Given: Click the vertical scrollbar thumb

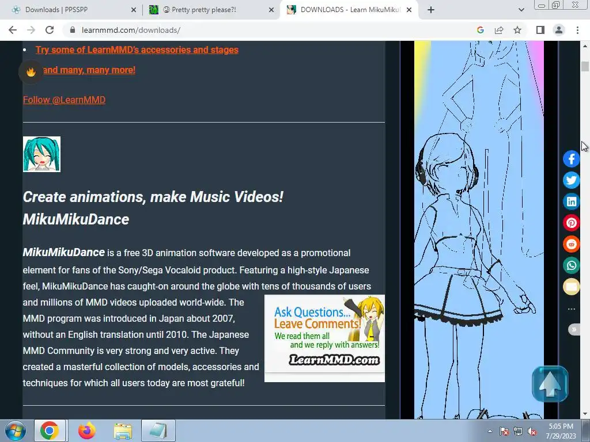Looking at the screenshot, I should tap(585, 67).
